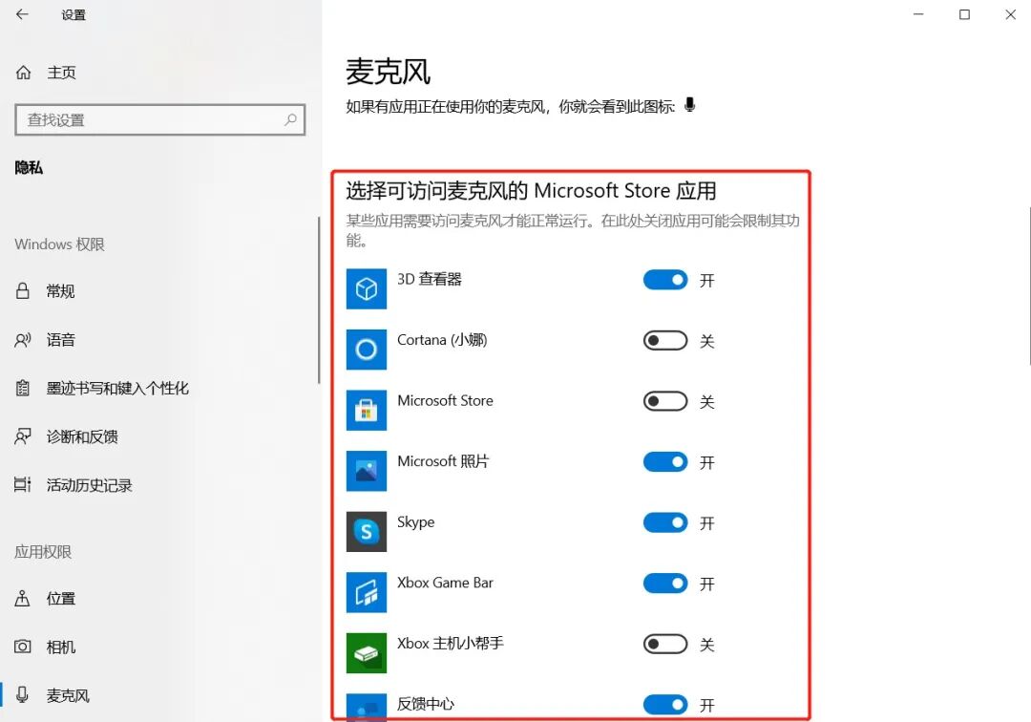Screen dimensions: 1031x722
Task: Open 诊断和反馈 settings page
Action: click(x=82, y=436)
